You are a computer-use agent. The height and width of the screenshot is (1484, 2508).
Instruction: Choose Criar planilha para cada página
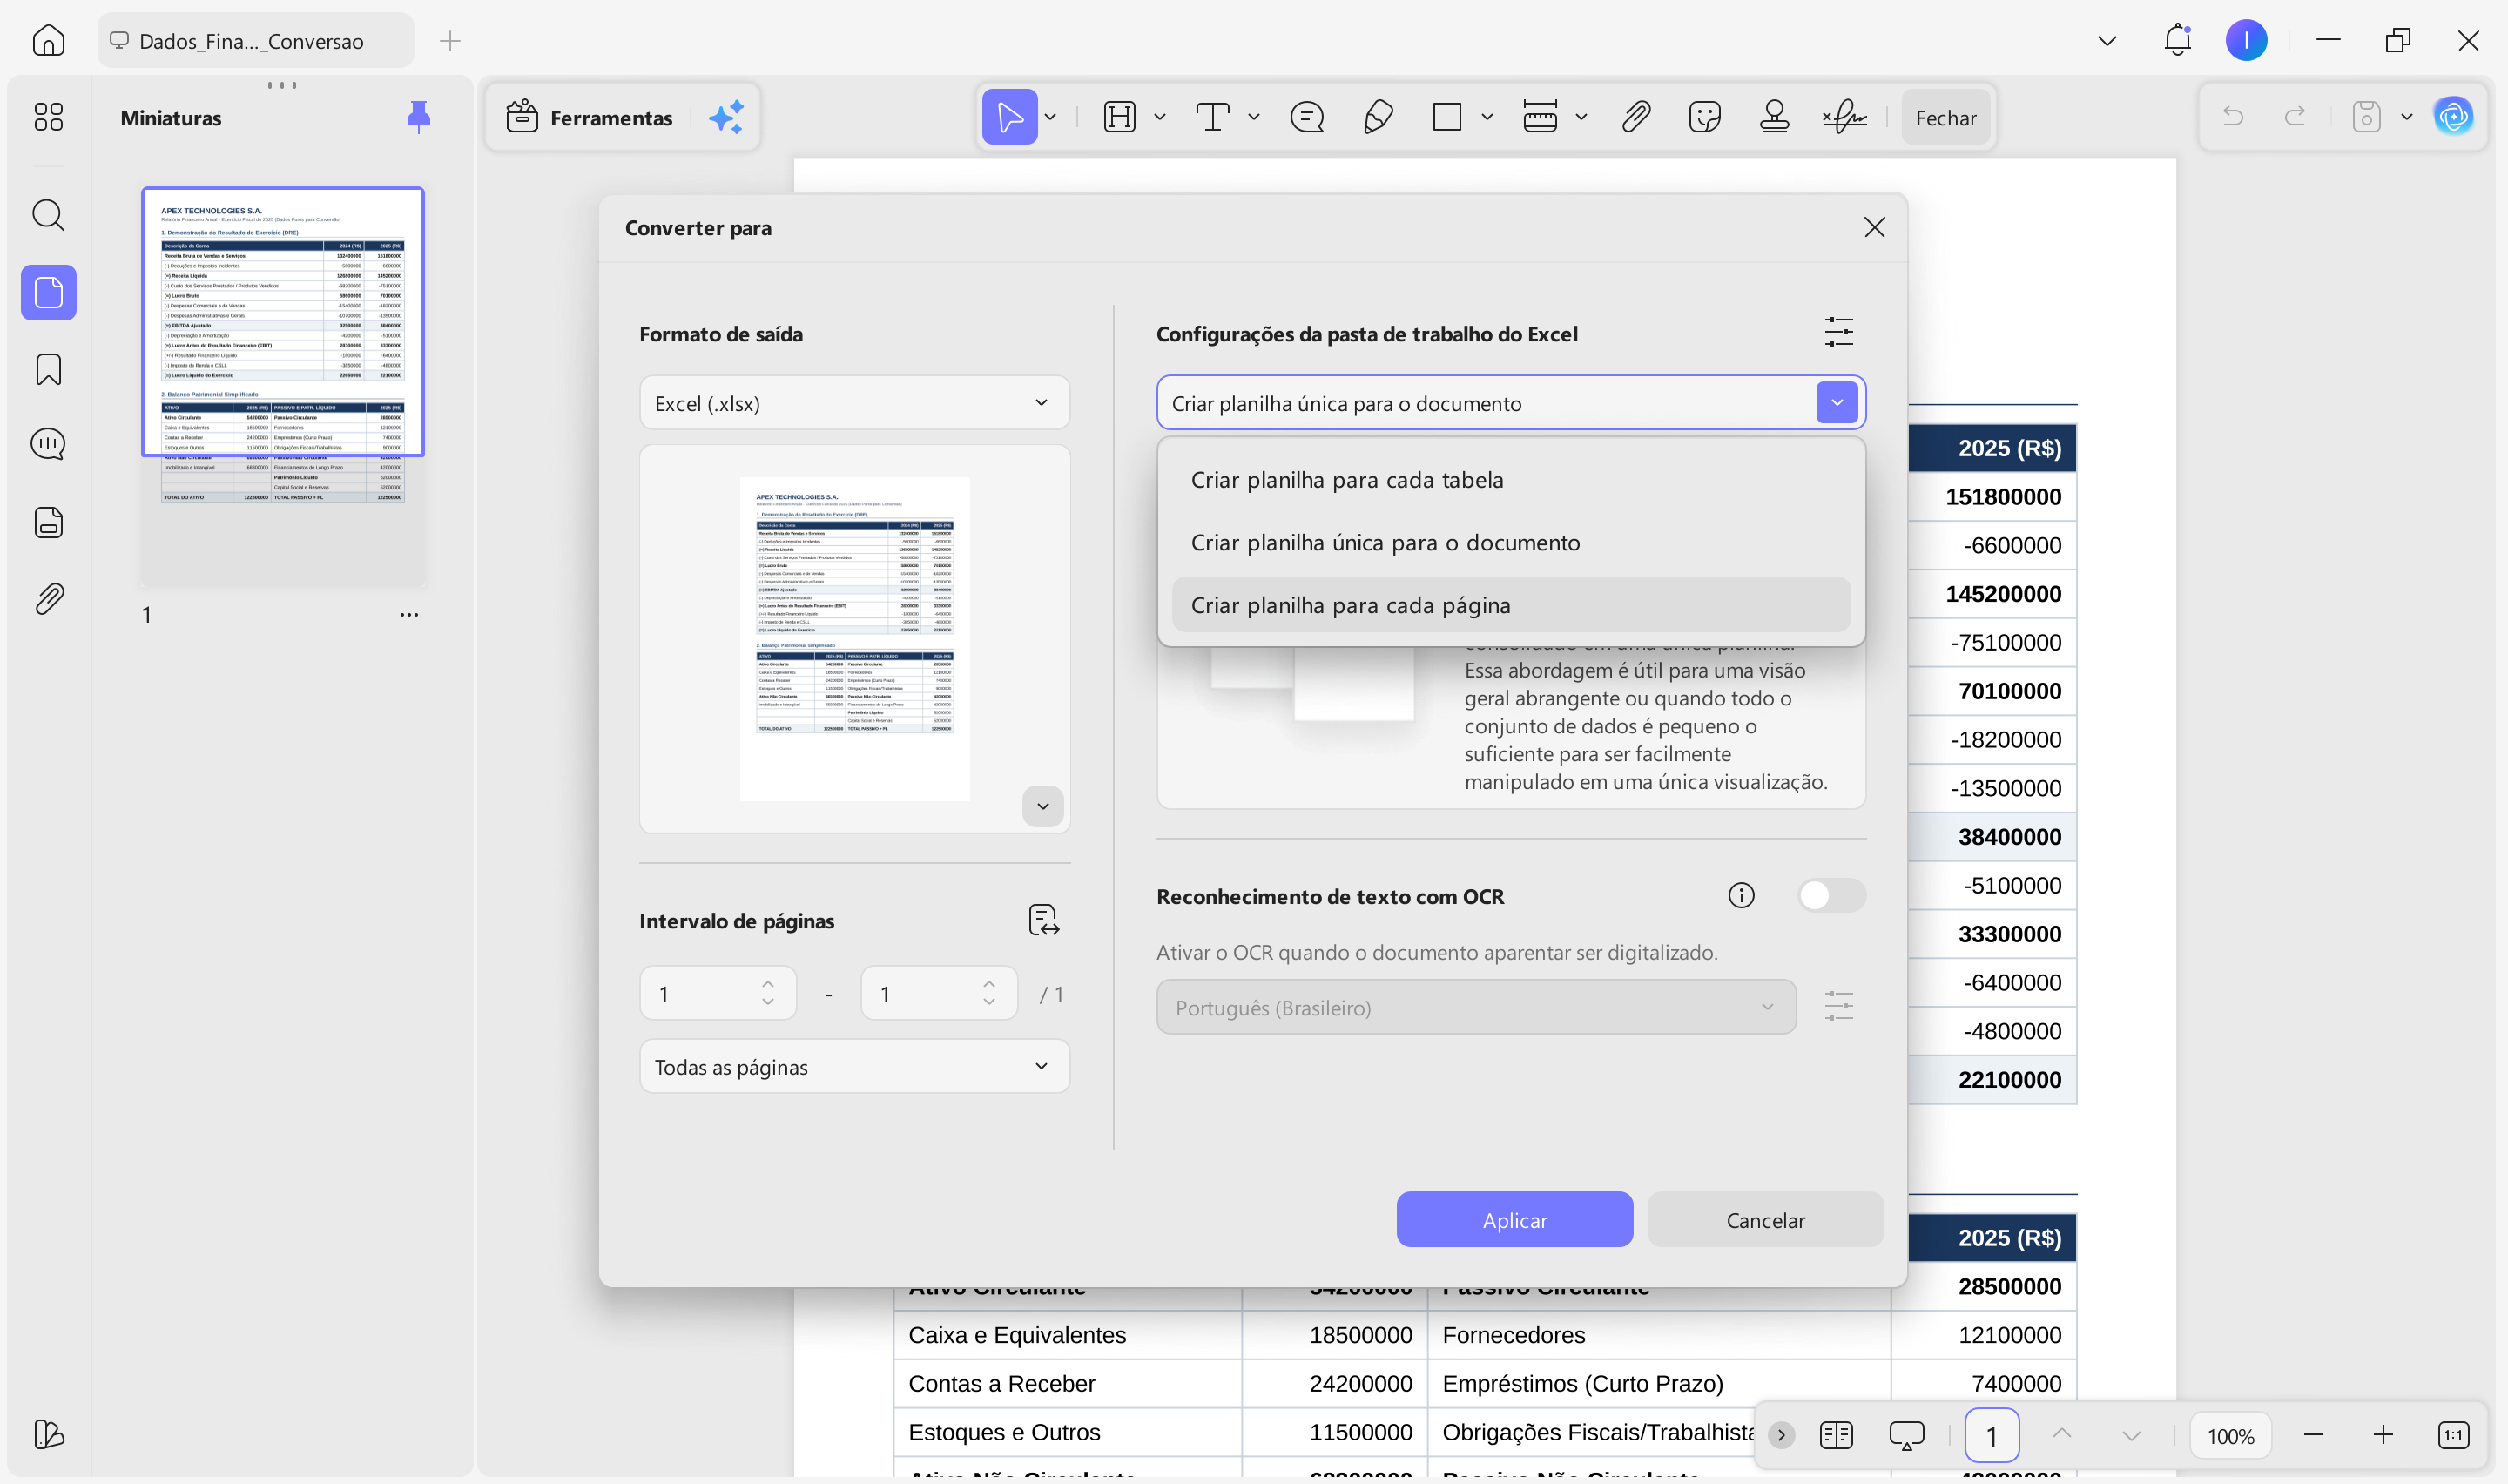[1510, 605]
